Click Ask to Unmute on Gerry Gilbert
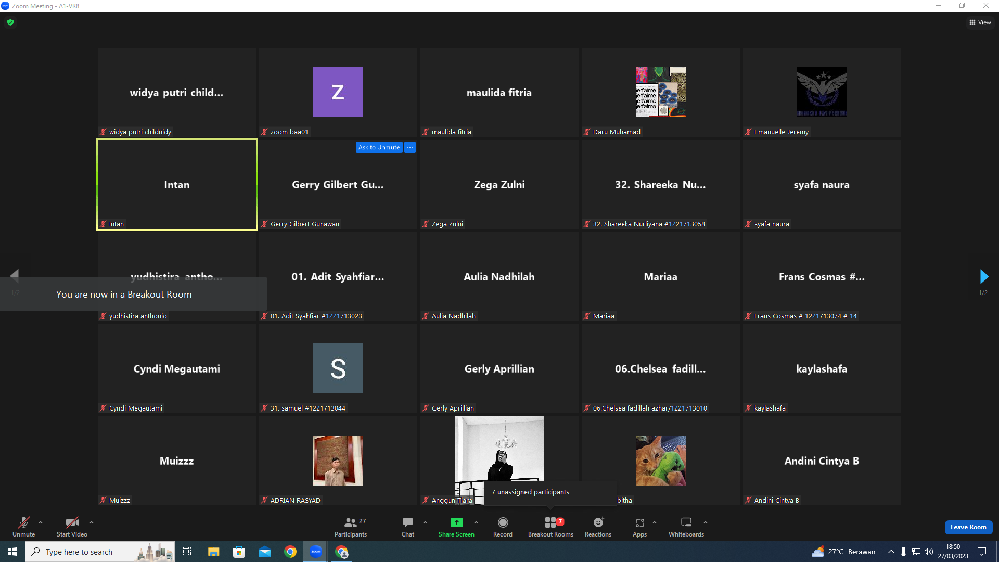This screenshot has height=562, width=999. coord(379,147)
